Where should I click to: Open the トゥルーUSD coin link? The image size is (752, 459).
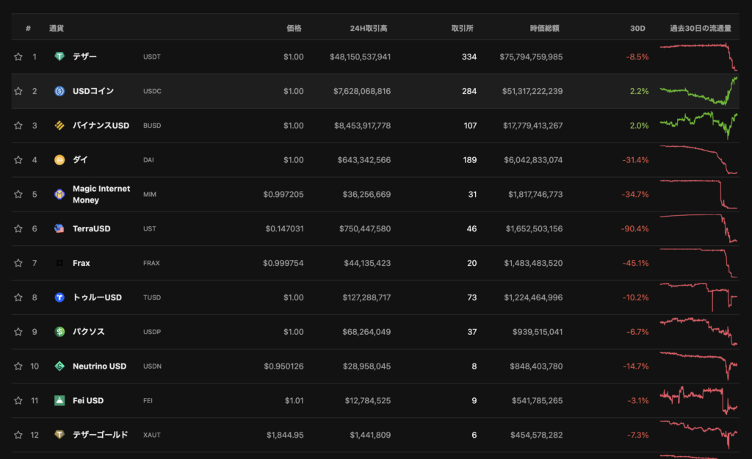97,297
